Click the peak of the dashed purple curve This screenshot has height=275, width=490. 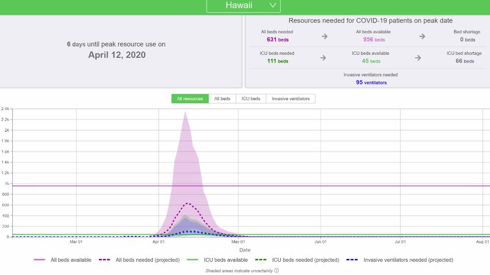pyautogui.click(x=187, y=204)
